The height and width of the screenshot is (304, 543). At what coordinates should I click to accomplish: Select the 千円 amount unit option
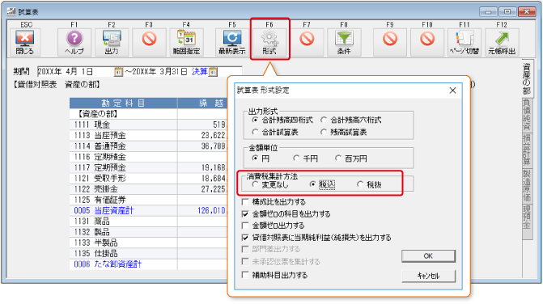coord(296,158)
